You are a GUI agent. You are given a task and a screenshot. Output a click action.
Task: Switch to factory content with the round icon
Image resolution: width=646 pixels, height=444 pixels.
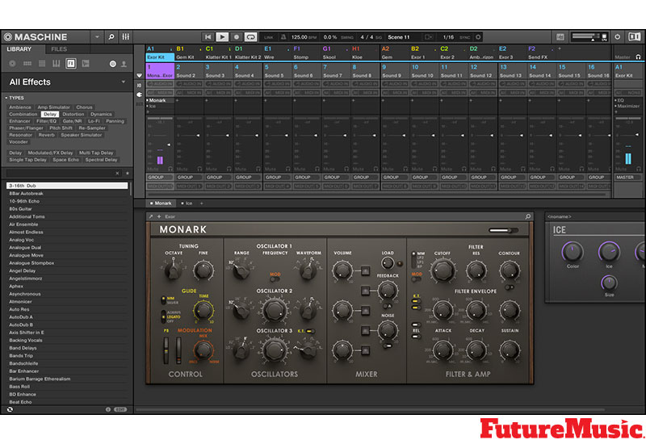[112, 64]
